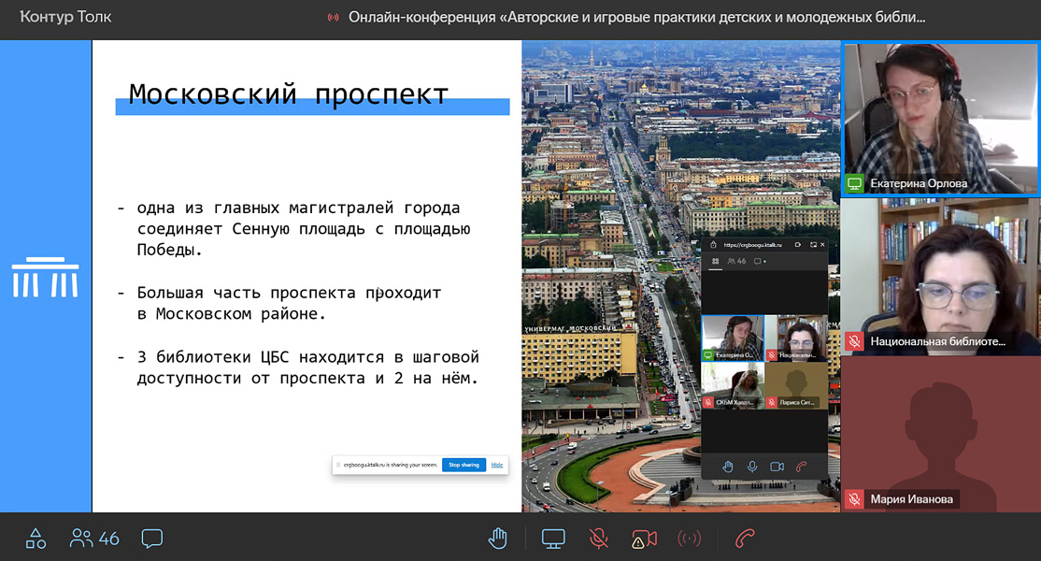The height and width of the screenshot is (561, 1041).
Task: Open the chat panel in bottom bar
Action: pyautogui.click(x=151, y=539)
